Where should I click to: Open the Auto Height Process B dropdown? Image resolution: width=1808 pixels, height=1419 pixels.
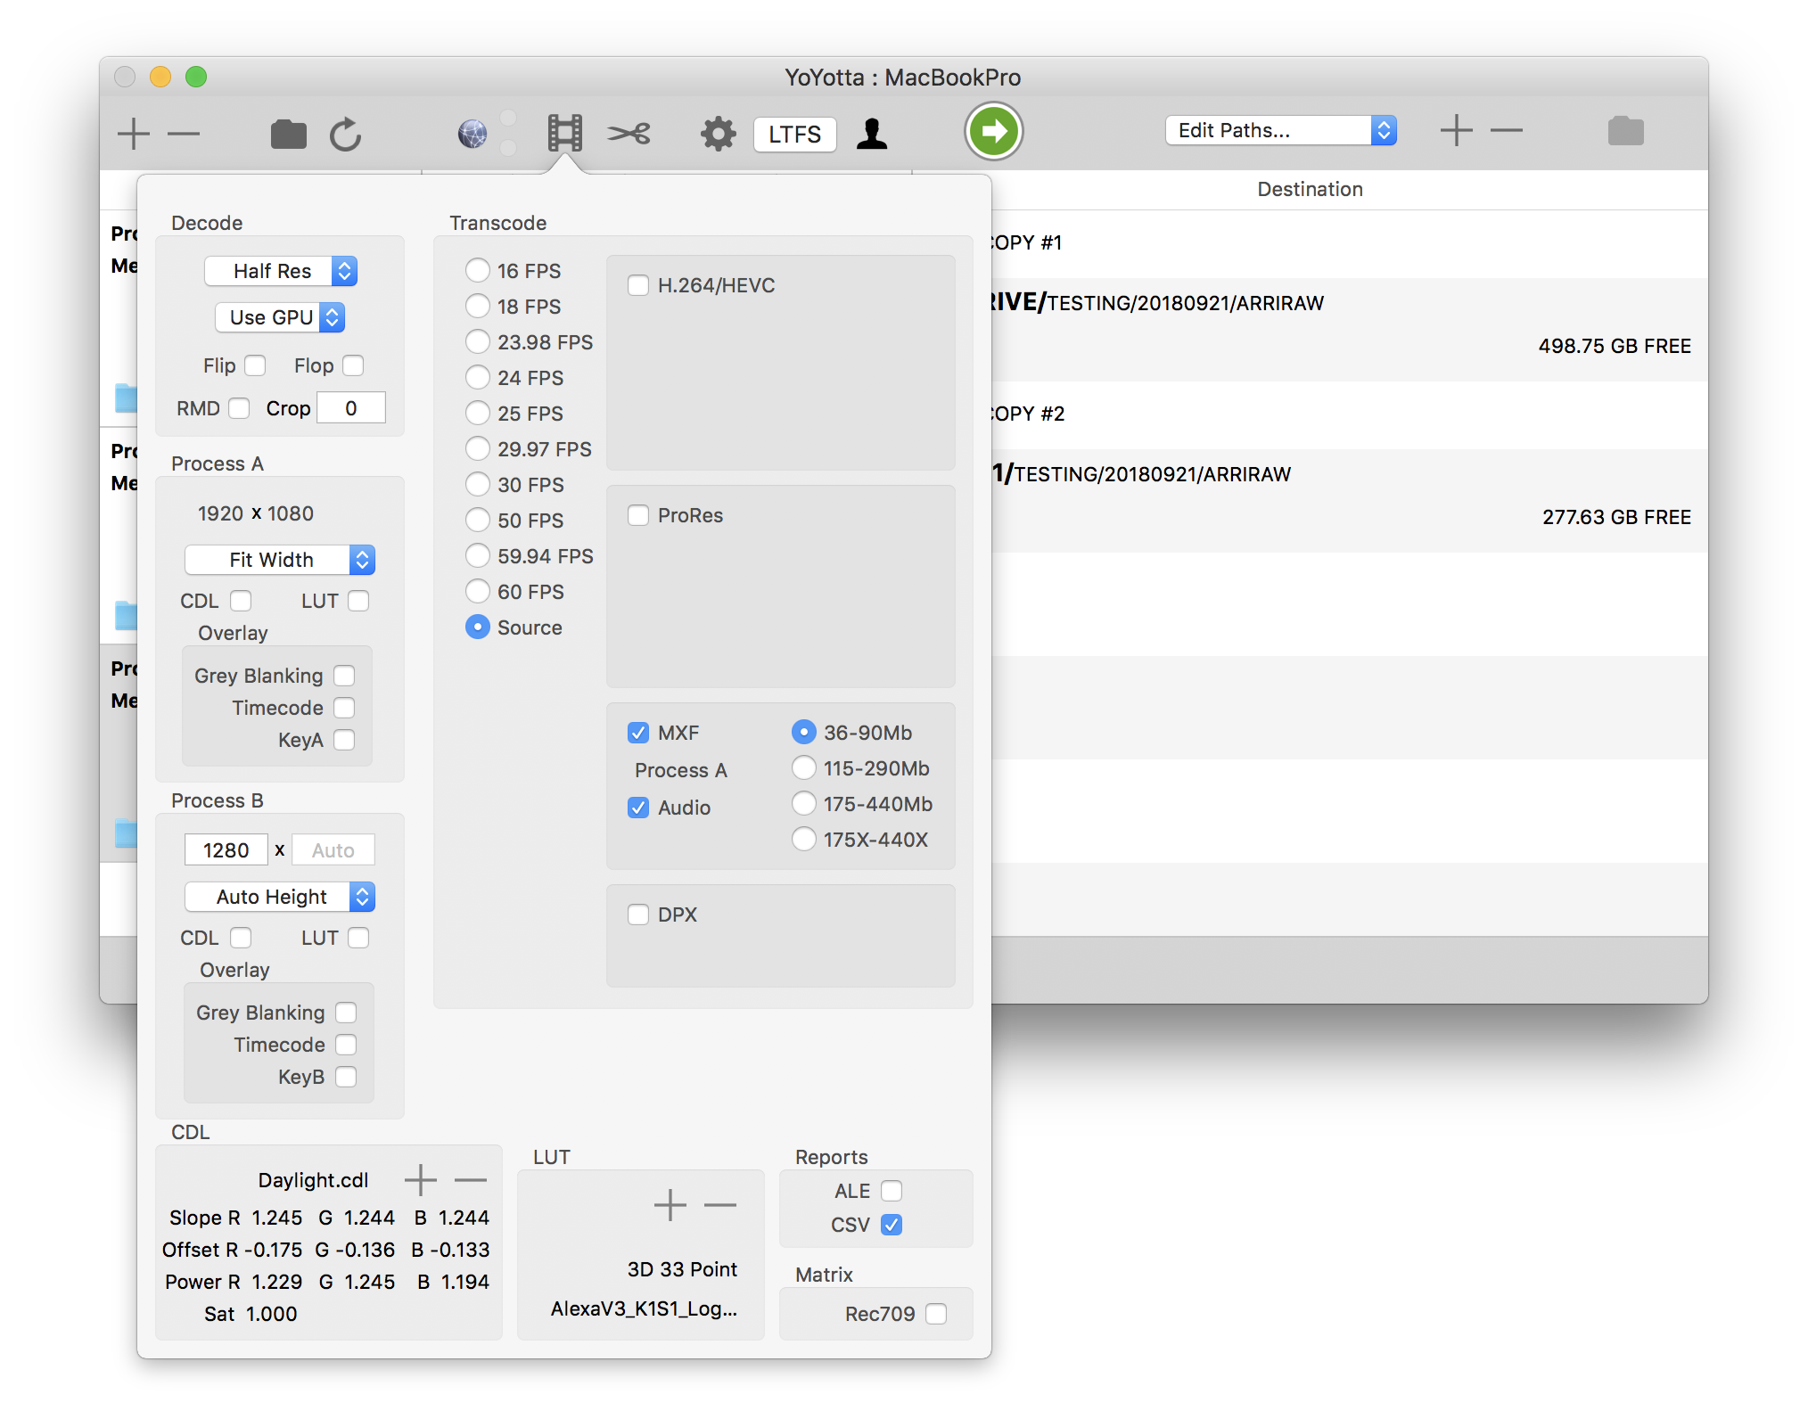click(x=279, y=895)
